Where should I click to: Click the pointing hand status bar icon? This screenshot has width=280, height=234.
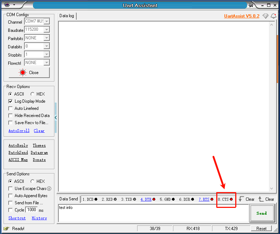[x=6, y=229]
